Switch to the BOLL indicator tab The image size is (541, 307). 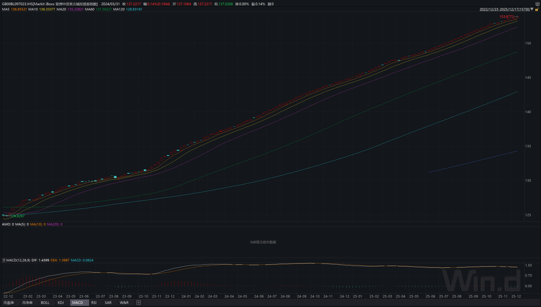point(45,303)
